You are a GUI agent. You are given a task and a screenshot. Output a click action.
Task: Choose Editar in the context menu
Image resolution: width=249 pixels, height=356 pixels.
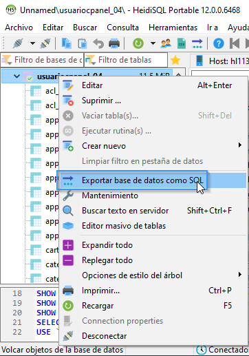click(x=153, y=85)
